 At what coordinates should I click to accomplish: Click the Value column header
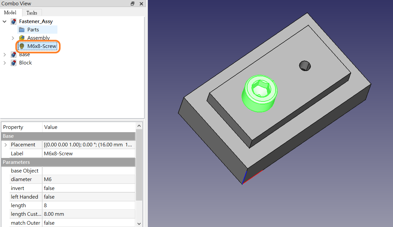point(89,127)
